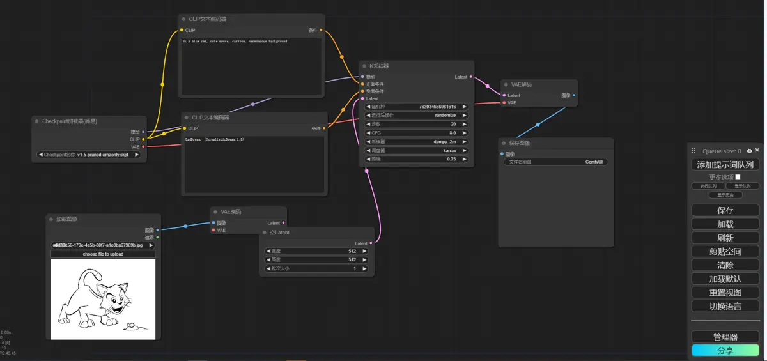
Task: Decrease 步数 value with left arrow
Action: click(x=369, y=124)
